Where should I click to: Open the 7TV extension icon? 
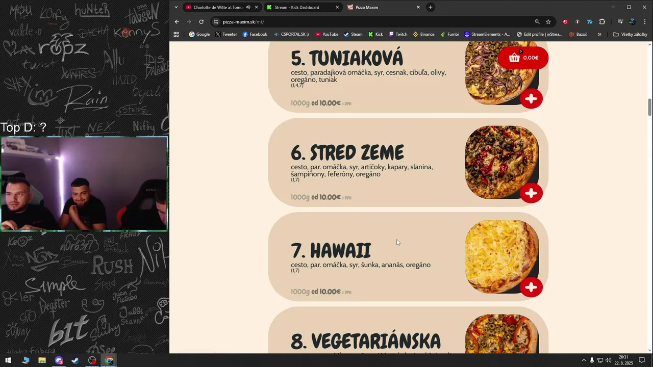point(590,21)
